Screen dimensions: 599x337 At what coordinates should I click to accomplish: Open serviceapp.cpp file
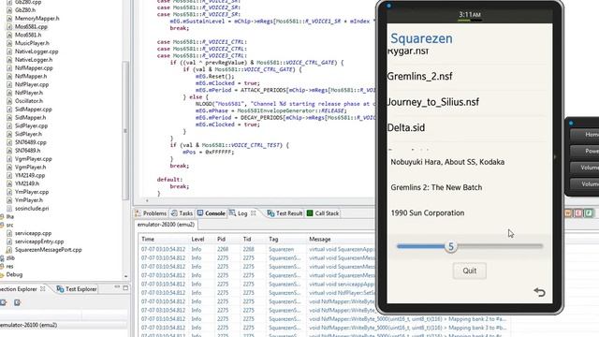pyautogui.click(x=34, y=233)
